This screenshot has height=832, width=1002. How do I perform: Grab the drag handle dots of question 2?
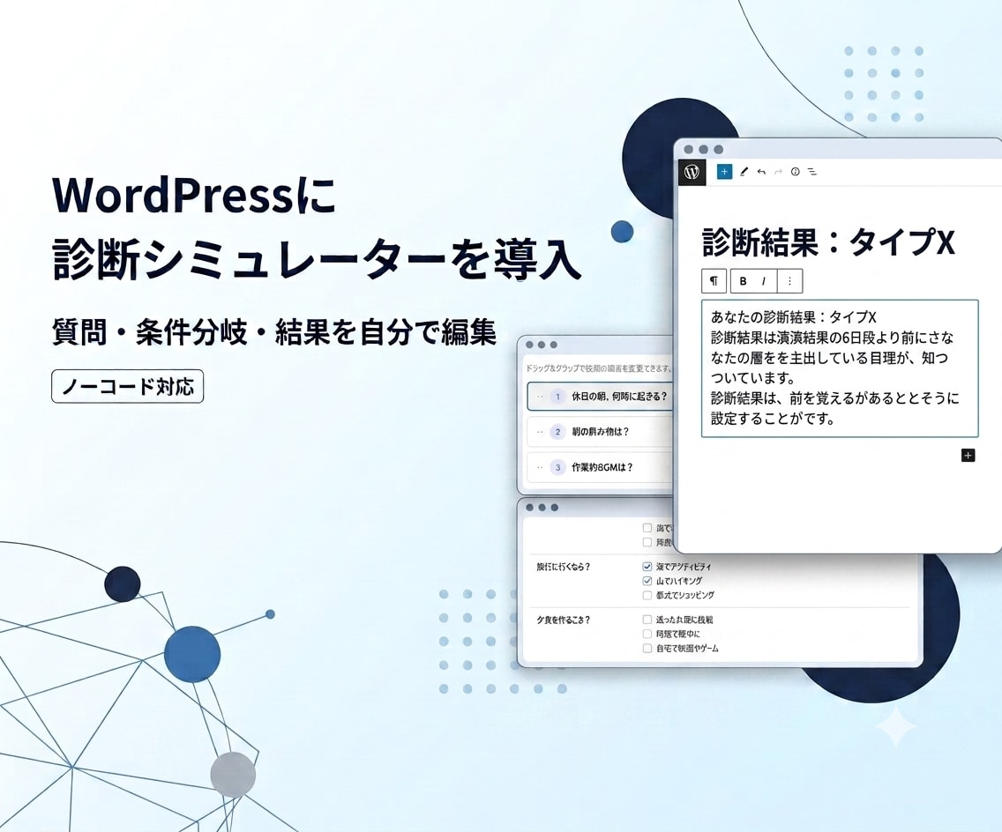coord(540,432)
